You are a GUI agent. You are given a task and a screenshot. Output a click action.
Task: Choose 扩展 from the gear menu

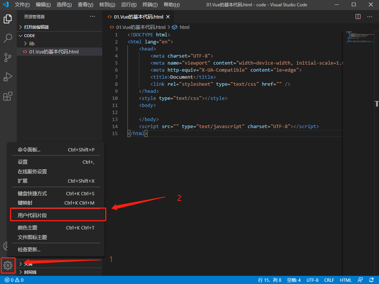tap(56, 181)
